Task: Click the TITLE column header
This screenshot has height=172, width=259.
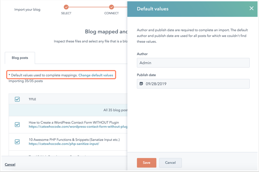Action: pos(32,99)
